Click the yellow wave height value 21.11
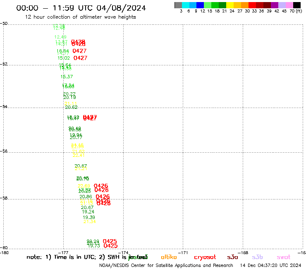Image resolution: width=306 pixels, height=269 pixels. [70, 103]
